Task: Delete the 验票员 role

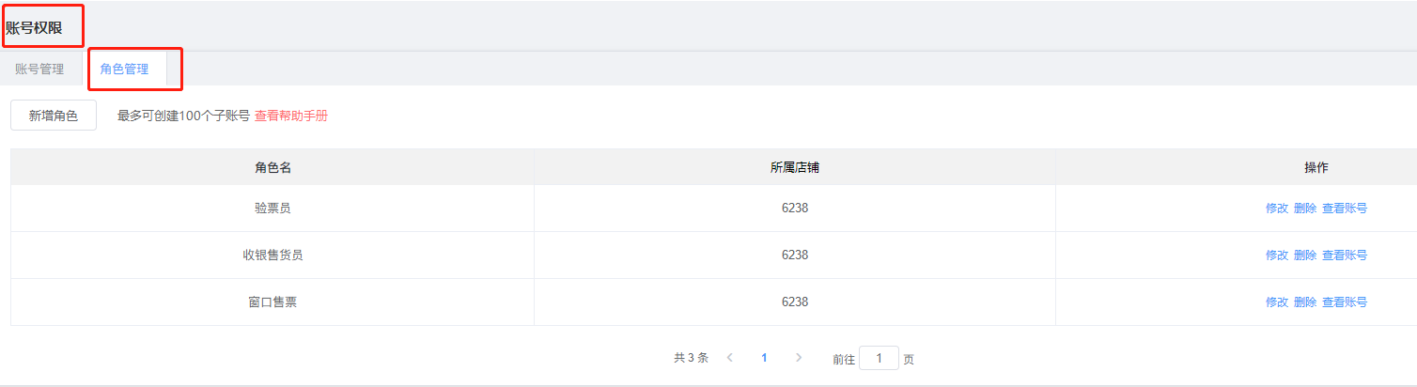Action: 1305,209
